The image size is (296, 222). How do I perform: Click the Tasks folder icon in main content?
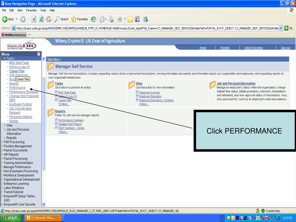click(51, 85)
